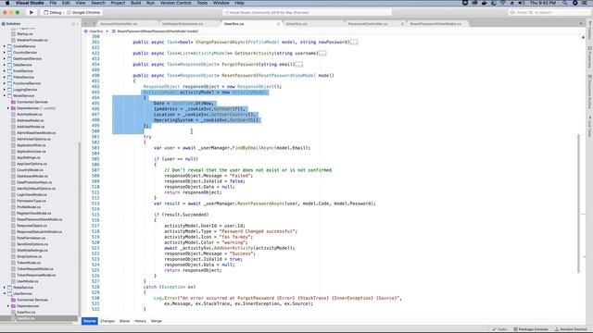Expand the collapsed ChangePasswordAsync method body
Image resolution: width=593 pixels, height=333 pixels.
[x=354, y=43]
